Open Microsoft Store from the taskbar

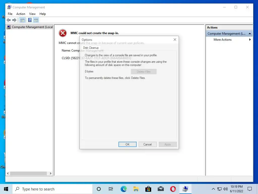[x=148, y=189]
